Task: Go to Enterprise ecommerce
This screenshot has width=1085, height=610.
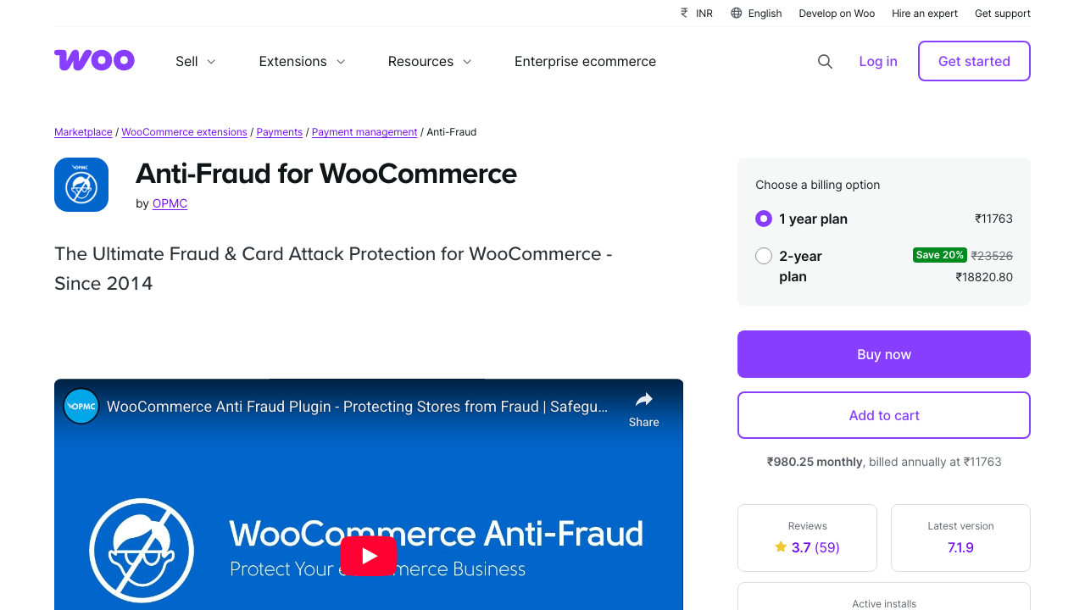Action: click(x=585, y=61)
